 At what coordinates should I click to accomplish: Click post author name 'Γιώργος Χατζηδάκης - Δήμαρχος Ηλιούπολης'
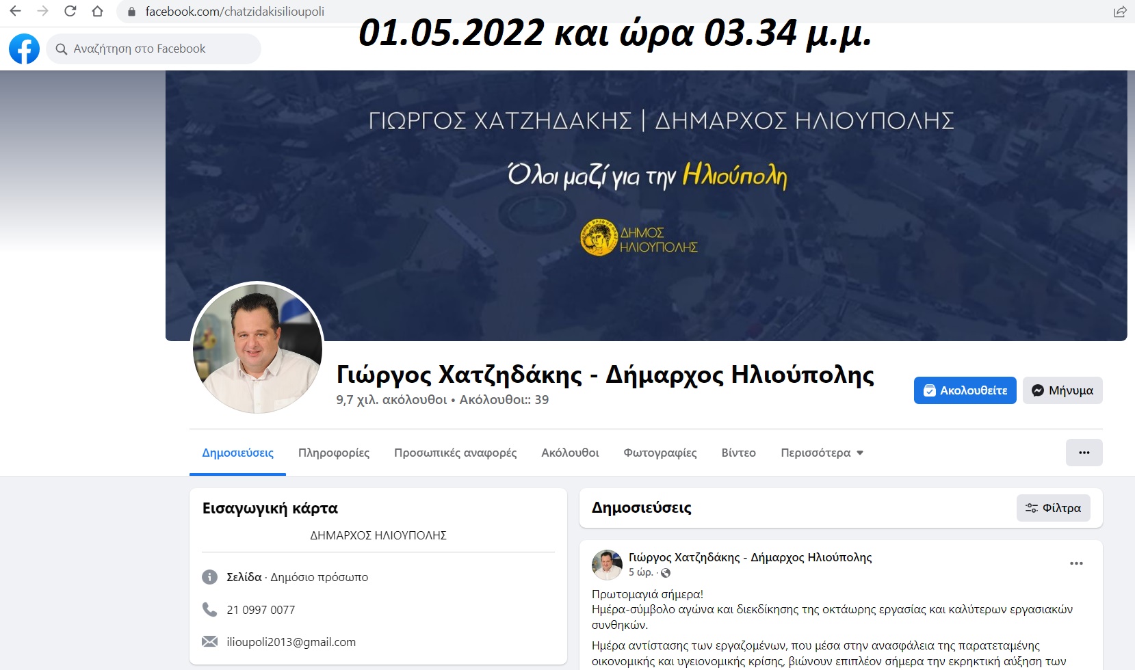(x=750, y=557)
